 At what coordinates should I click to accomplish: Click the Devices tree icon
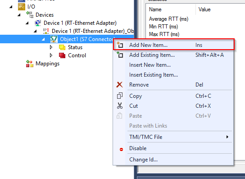(x=30, y=15)
